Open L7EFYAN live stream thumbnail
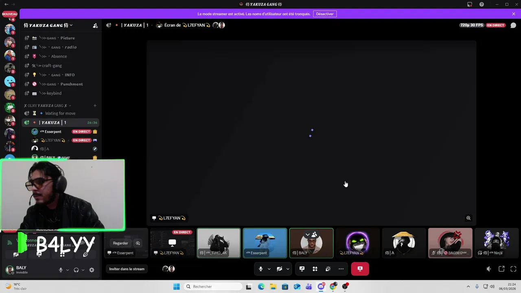521x293 pixels. 172,243
